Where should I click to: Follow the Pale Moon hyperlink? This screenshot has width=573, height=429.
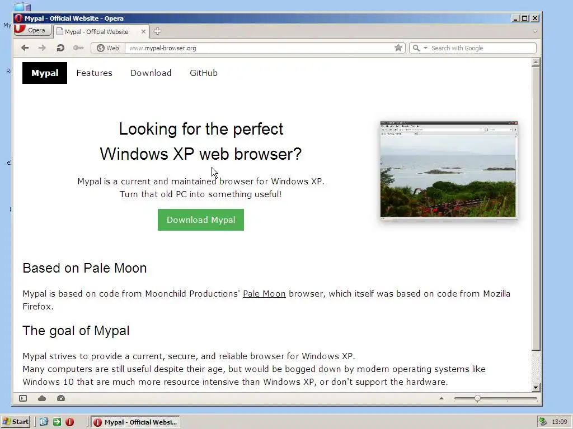point(264,294)
